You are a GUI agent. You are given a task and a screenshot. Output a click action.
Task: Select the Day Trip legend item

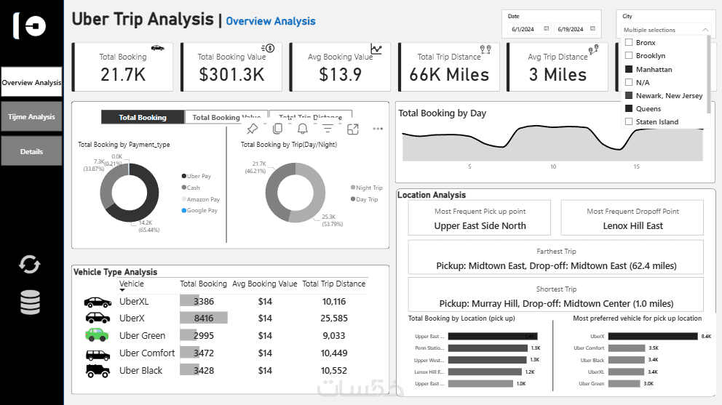364,199
